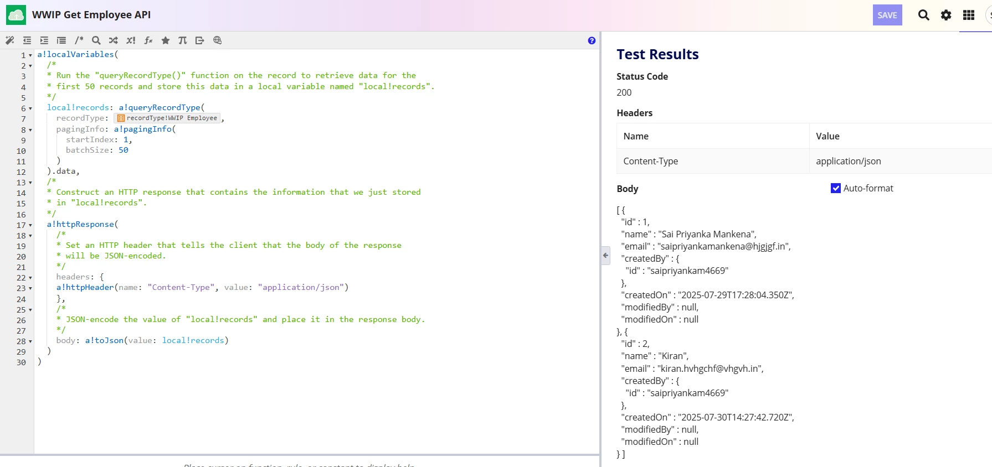Viewport: 992px width, 467px height.
Task: Toggle comment using the /* icon
Action: [79, 40]
